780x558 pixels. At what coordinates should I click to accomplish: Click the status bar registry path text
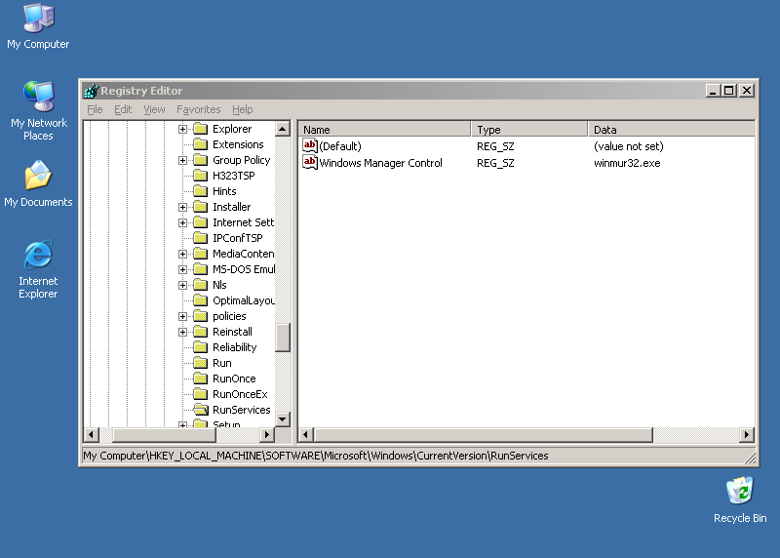316,456
